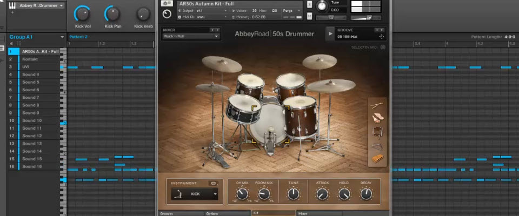Click the Pattern Length value 4:0:0
Viewport: 519px width, 216px height.
click(509, 37)
